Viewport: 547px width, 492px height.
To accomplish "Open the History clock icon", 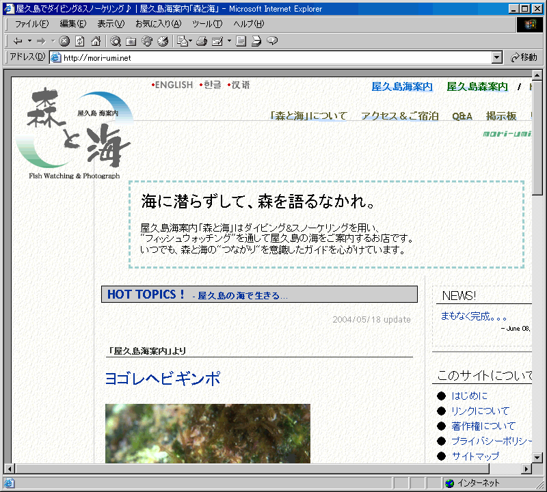I will 163,41.
